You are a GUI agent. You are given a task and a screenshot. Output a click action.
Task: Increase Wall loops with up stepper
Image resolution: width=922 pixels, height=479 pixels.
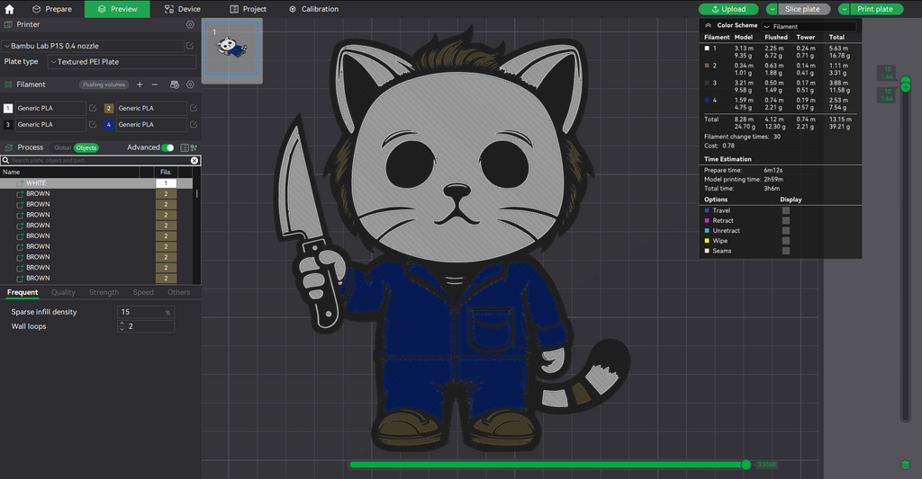pyautogui.click(x=122, y=324)
